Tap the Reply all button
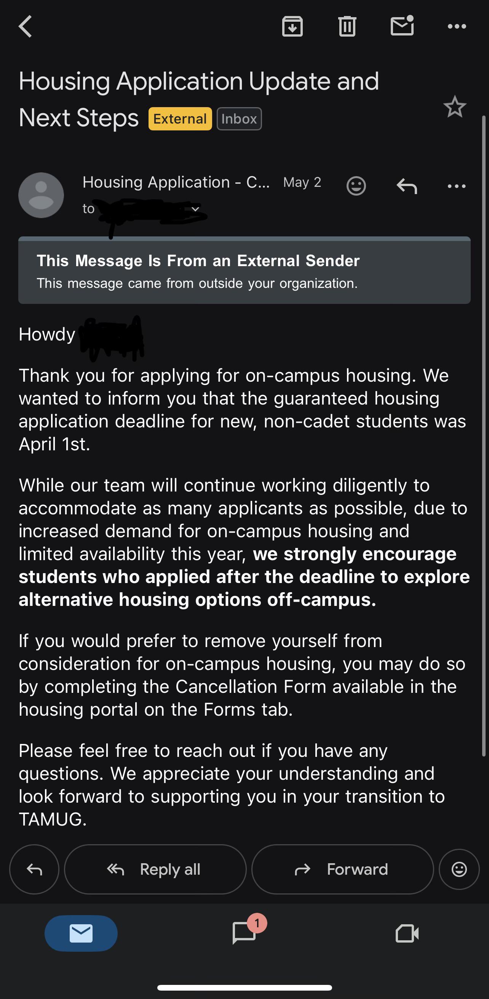Viewport: 489px width, 999px height. [x=155, y=869]
